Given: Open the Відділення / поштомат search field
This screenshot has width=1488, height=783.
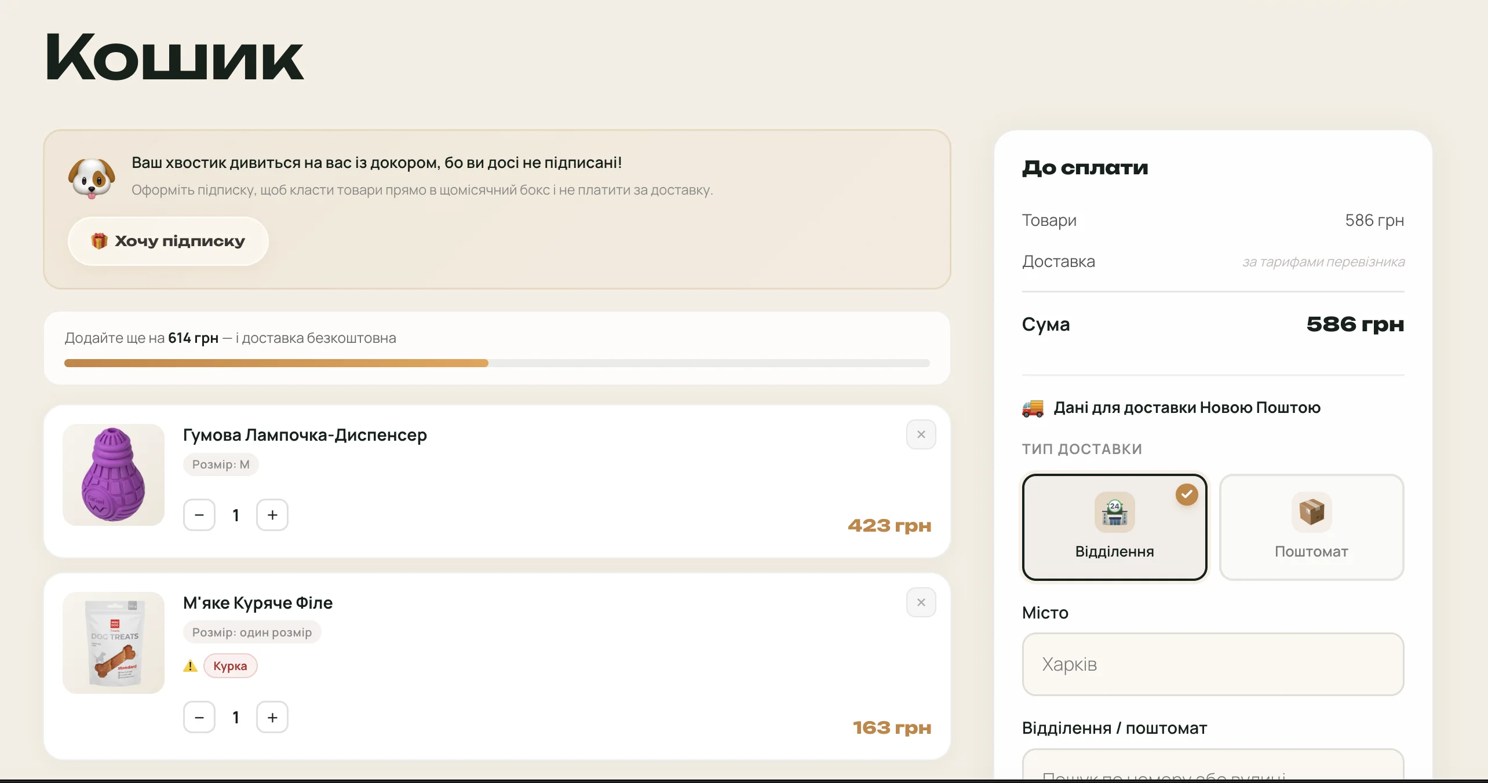Looking at the screenshot, I should click(x=1213, y=764).
